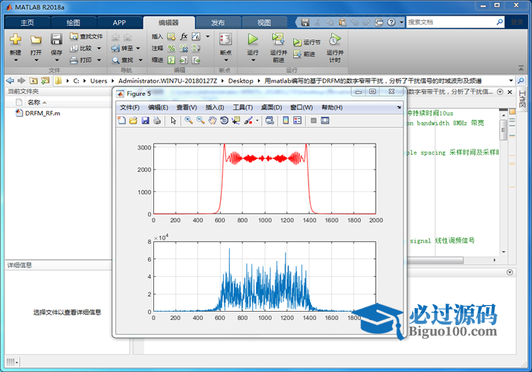This screenshot has height=372, width=532.
Task: Click the Zoom In magnifier in Figure toolbar
Action: (x=189, y=121)
